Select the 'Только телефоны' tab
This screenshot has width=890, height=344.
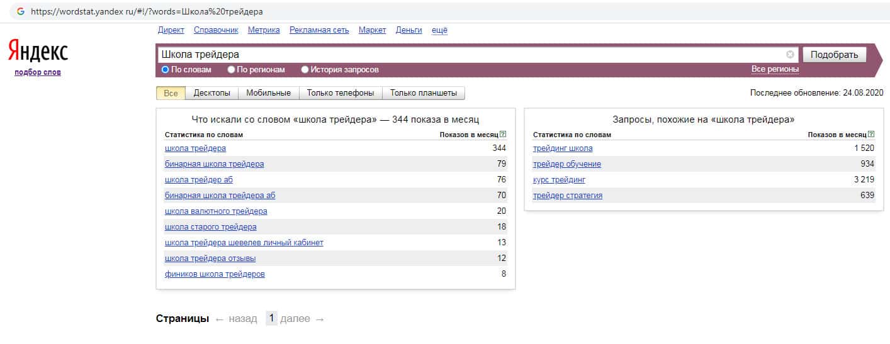[340, 93]
